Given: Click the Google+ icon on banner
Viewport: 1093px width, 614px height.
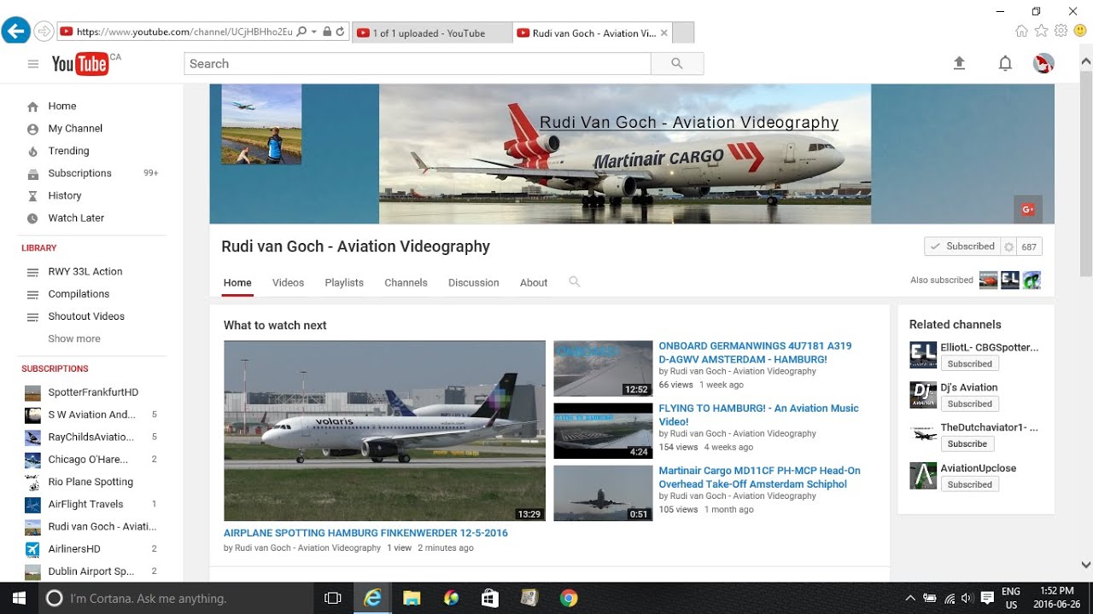Looking at the screenshot, I should tap(1027, 209).
